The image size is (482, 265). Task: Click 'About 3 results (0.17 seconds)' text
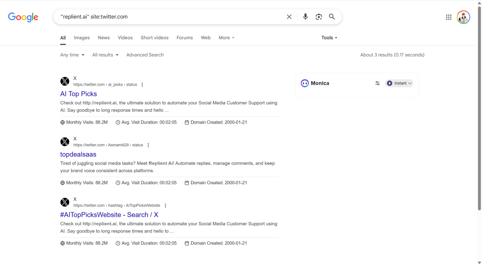pyautogui.click(x=392, y=55)
